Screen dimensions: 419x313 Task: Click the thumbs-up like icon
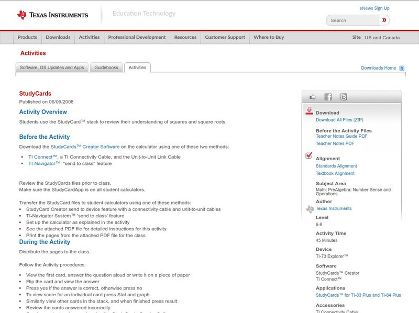312,97
